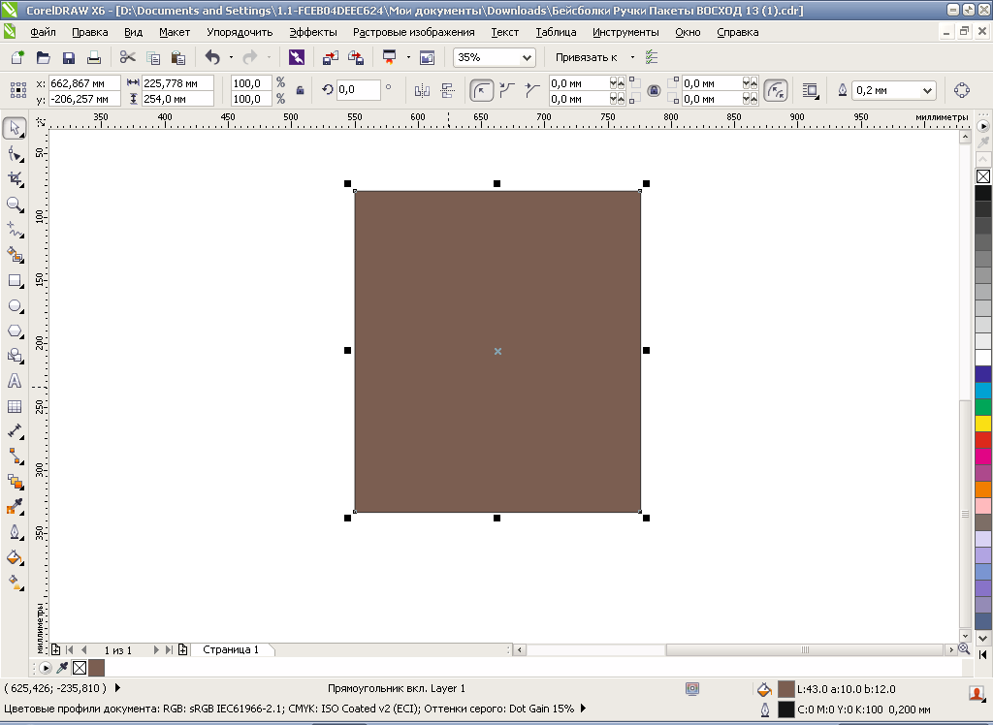Toggle chamfered corner mode
This screenshot has width=993, height=725.
(x=532, y=90)
